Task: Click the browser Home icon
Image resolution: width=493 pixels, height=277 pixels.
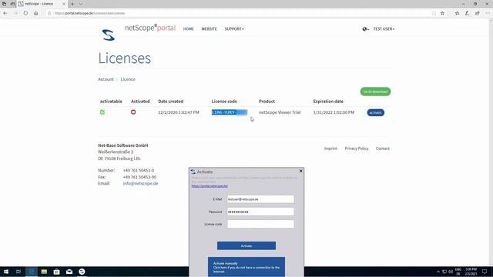Action: tap(36, 13)
